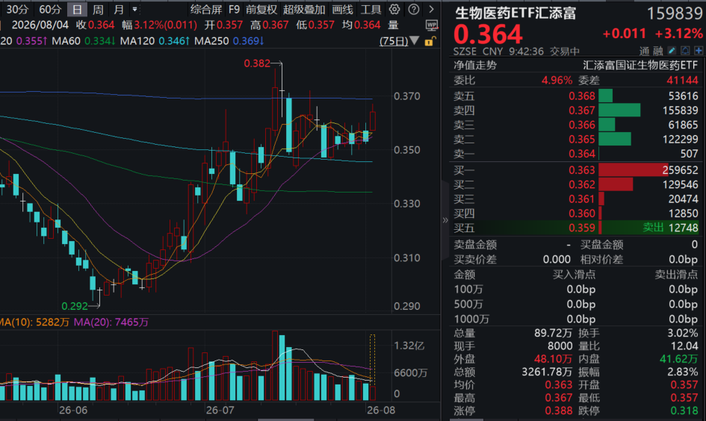The width and height of the screenshot is (706, 421).
Task: Click 卖四 volume bar 155839
Action: pos(619,110)
